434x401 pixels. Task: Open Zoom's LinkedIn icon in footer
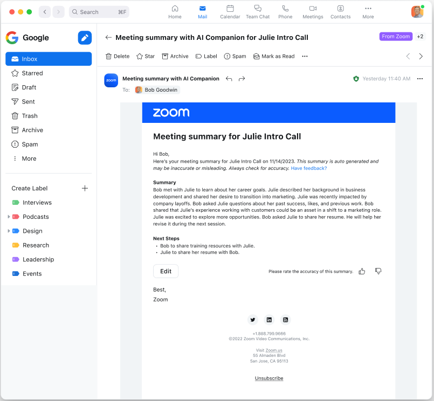pyautogui.click(x=269, y=320)
